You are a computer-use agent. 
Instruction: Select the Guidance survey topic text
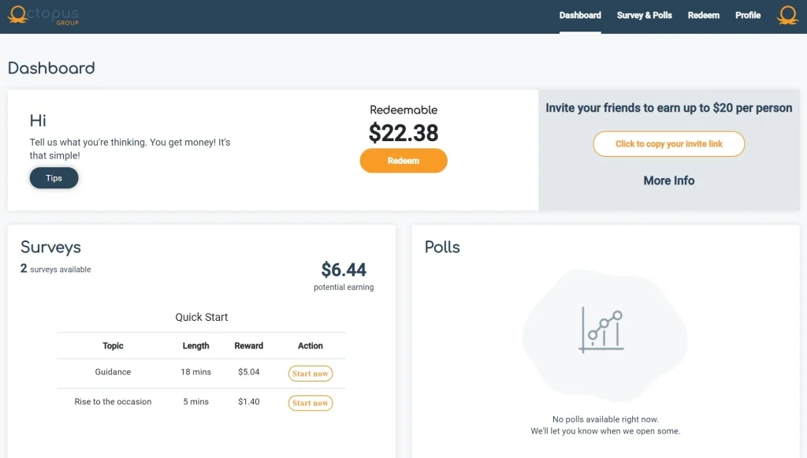point(113,372)
